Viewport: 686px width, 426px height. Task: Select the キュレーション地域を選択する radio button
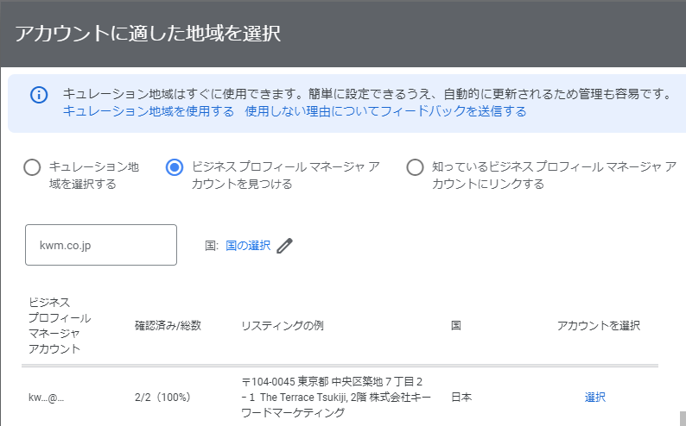tap(32, 167)
